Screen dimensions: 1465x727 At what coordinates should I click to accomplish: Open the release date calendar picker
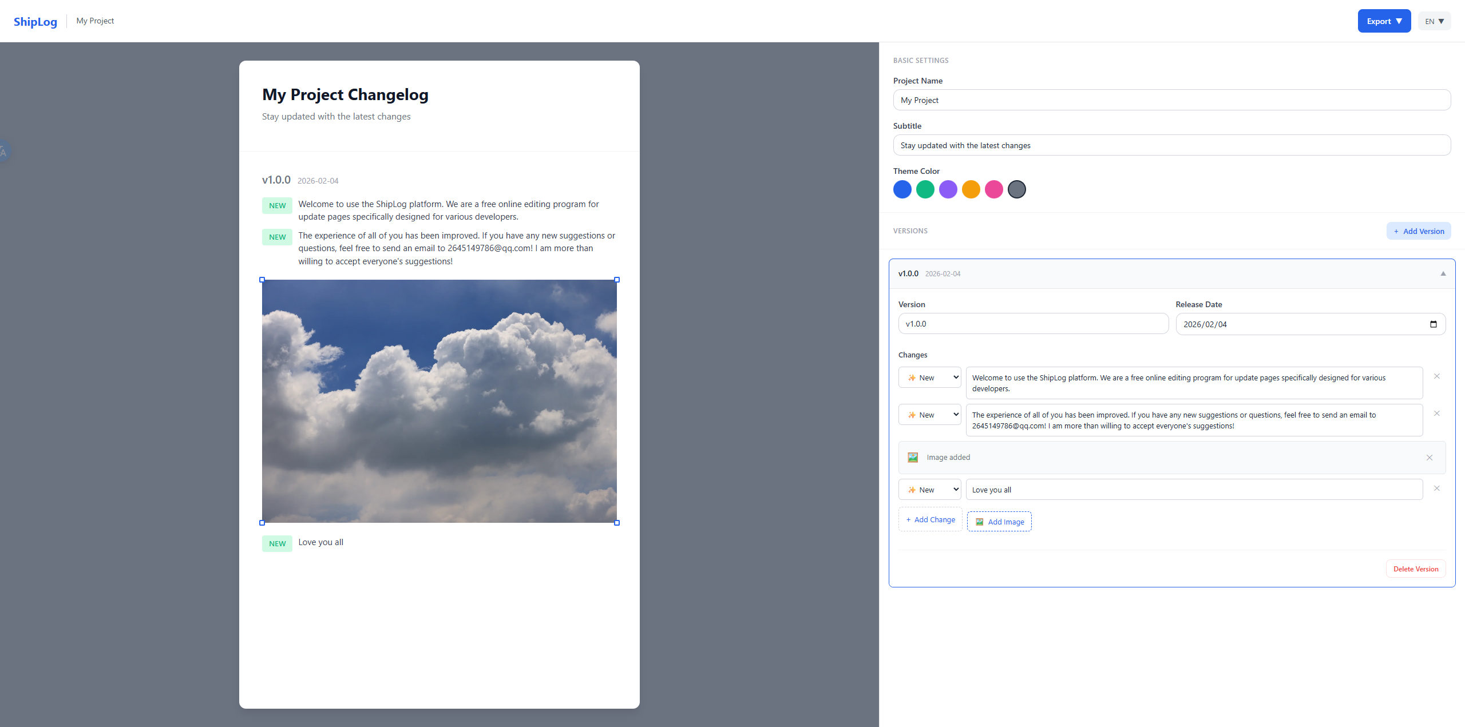pyautogui.click(x=1433, y=324)
